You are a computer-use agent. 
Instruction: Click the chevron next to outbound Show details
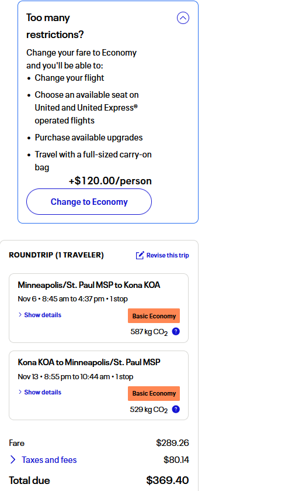(x=20, y=315)
